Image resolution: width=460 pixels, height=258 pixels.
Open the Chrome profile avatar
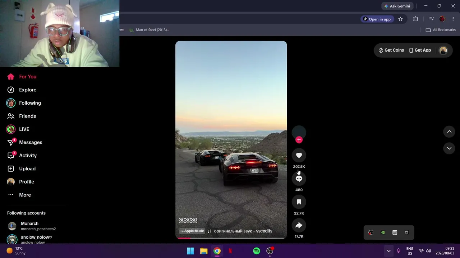442,19
